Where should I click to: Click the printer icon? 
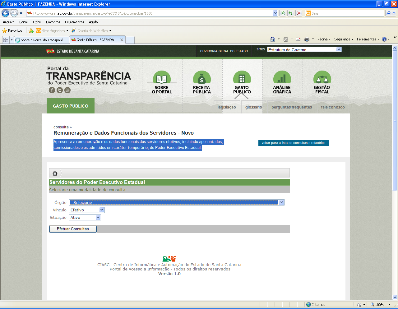[x=307, y=39]
